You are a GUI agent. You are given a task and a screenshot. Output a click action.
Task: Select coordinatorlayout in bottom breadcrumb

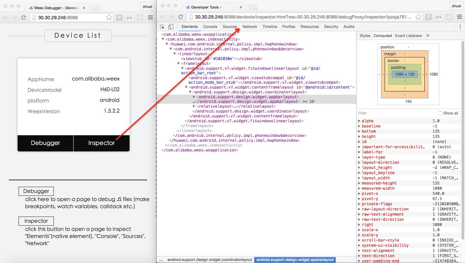pos(210,260)
